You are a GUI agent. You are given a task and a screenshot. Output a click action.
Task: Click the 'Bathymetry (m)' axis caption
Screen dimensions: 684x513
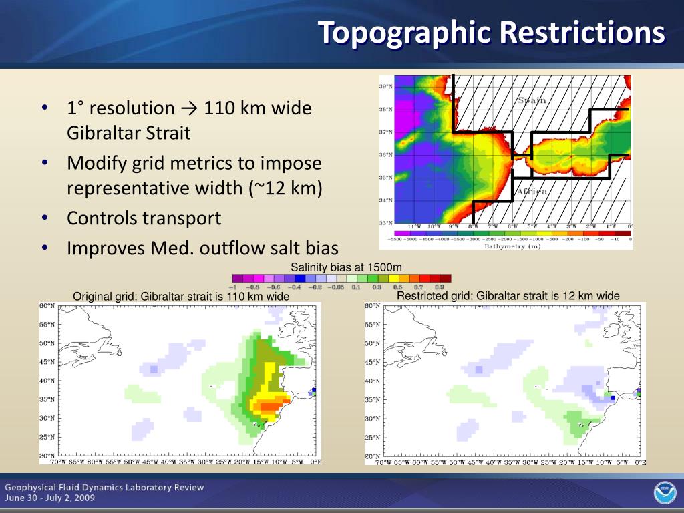(x=512, y=246)
